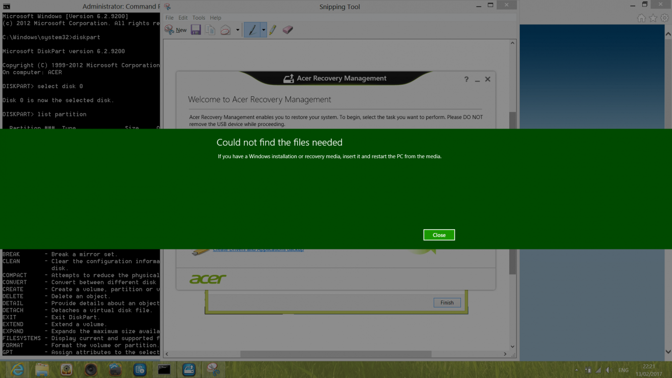
Task: Expand the Send Snip dropdown arrow
Action: [x=238, y=30]
